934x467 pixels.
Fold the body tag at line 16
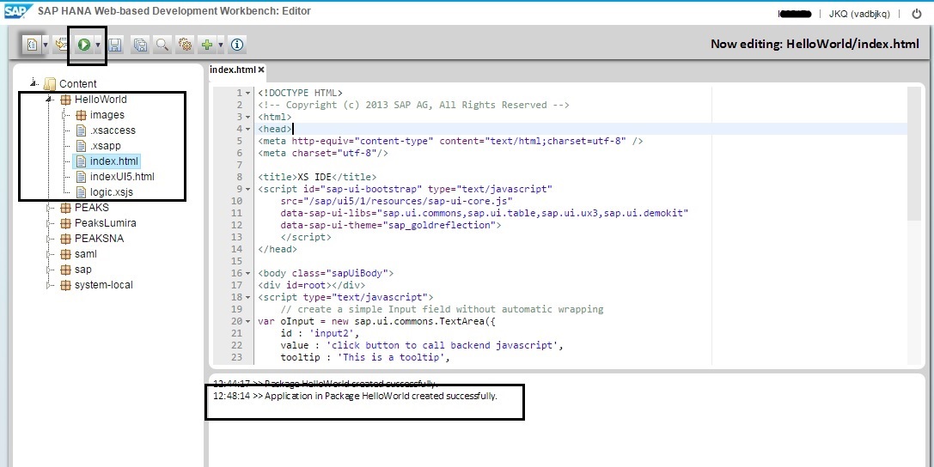tap(248, 273)
